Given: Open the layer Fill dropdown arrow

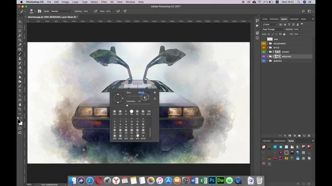Looking at the screenshot, I should point(301,34).
